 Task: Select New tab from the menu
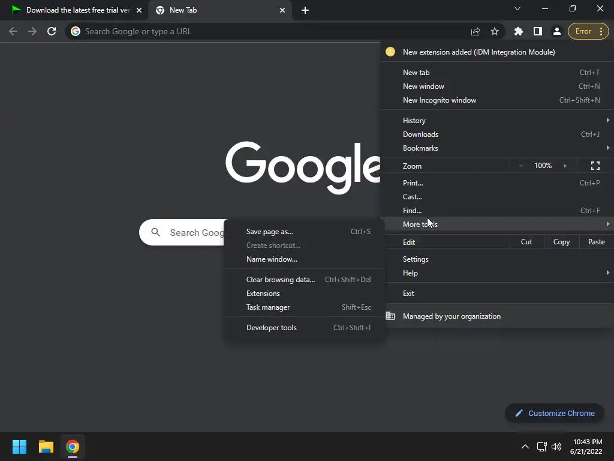[x=497, y=73]
